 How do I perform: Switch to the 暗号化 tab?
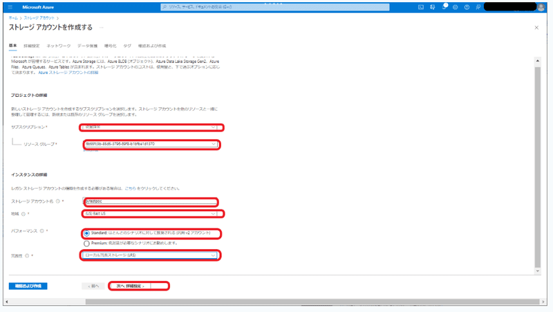pyautogui.click(x=110, y=46)
